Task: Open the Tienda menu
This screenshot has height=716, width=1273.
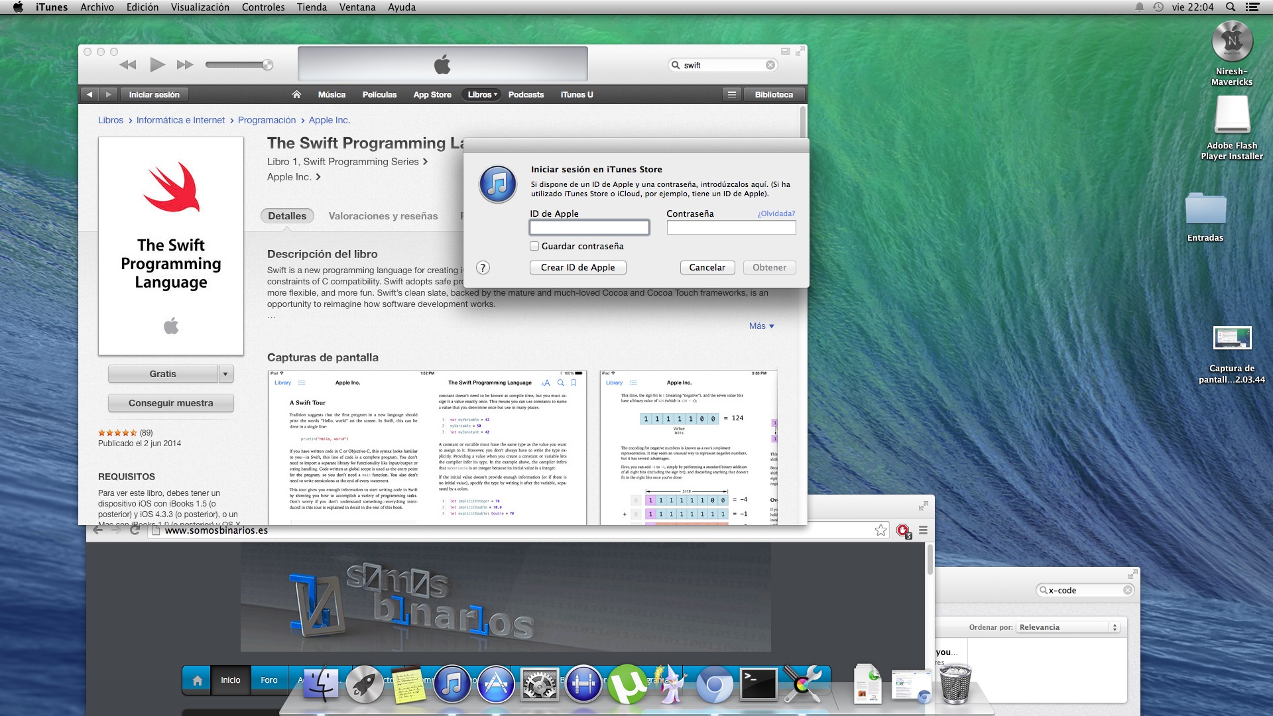Action: click(312, 7)
